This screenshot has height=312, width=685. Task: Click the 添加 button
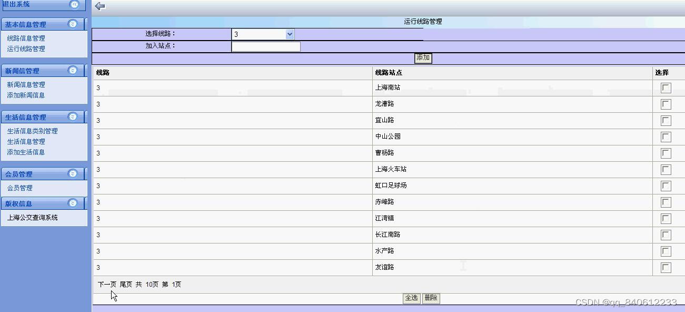(423, 58)
